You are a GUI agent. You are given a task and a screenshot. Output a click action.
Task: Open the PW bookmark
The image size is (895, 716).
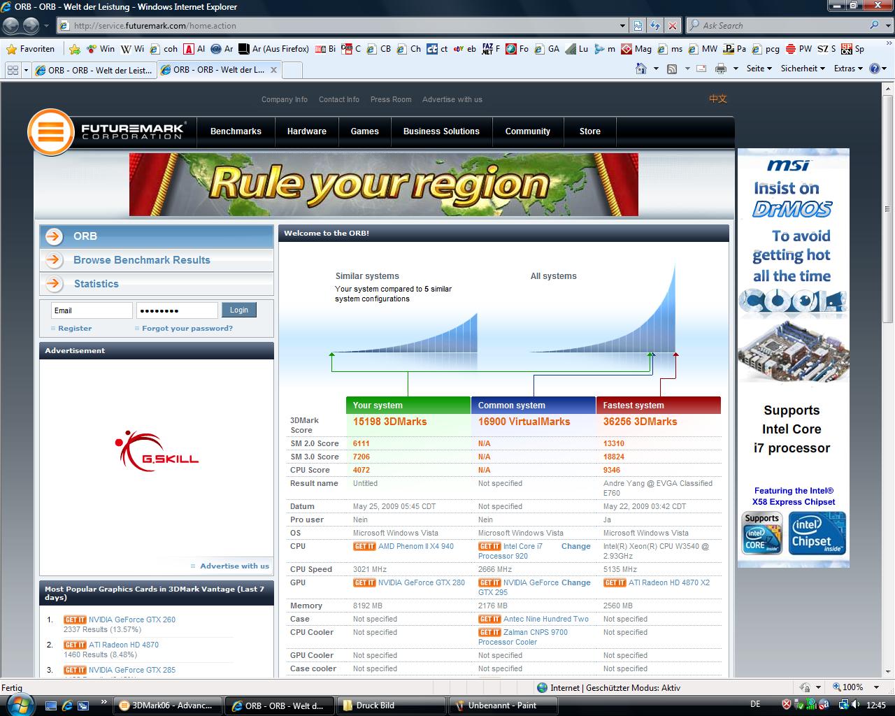799,49
